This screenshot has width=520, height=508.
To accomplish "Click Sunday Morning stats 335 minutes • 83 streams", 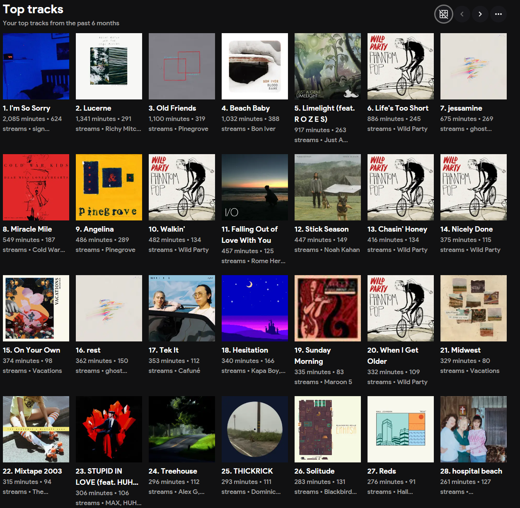I will point(323,377).
